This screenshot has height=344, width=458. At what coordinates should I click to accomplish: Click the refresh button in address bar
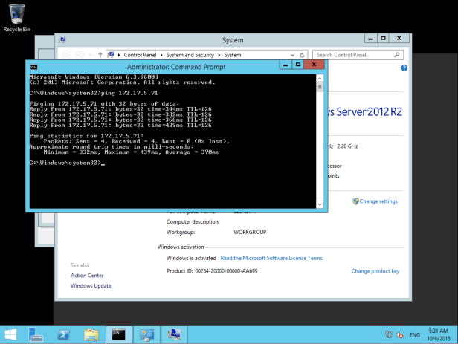301,55
